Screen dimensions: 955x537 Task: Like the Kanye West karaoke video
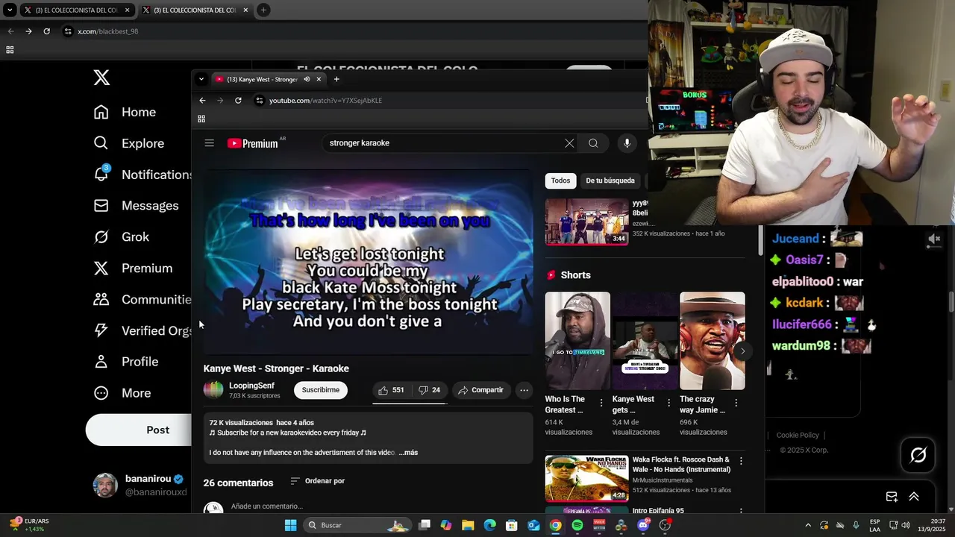[x=392, y=390]
